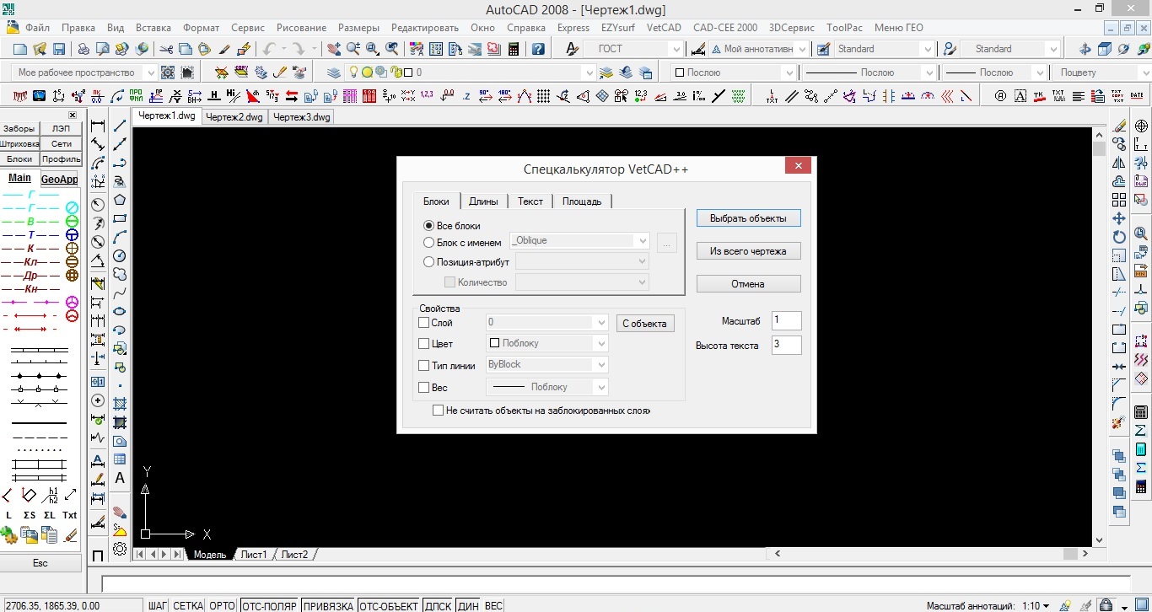Enable the 'Слой' property checkbox
Screen dimensions: 1152x612
[424, 323]
